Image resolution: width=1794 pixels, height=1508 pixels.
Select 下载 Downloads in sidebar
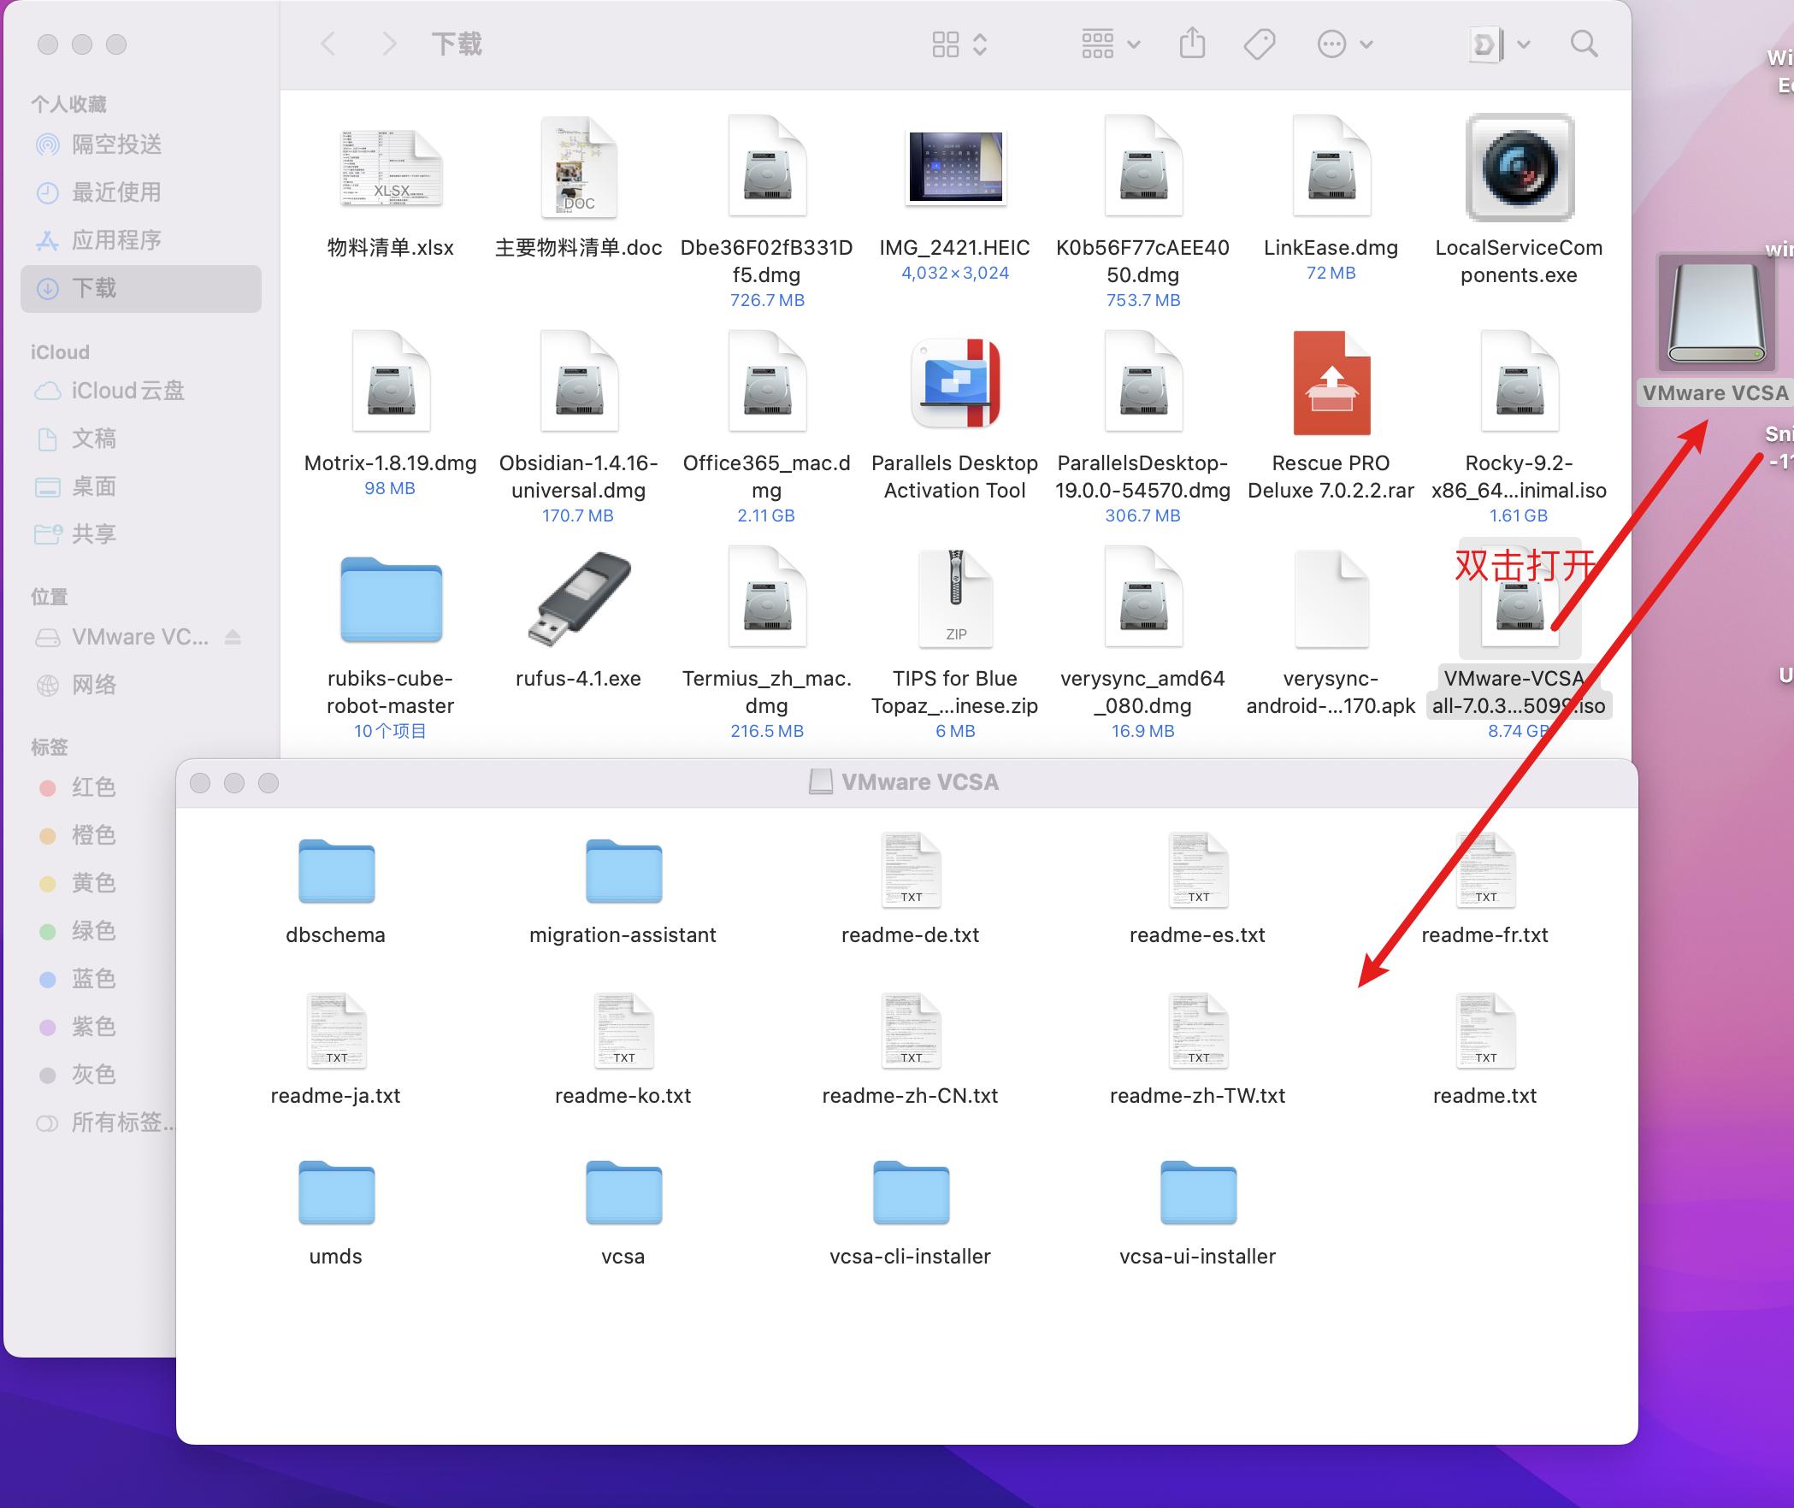coord(140,288)
